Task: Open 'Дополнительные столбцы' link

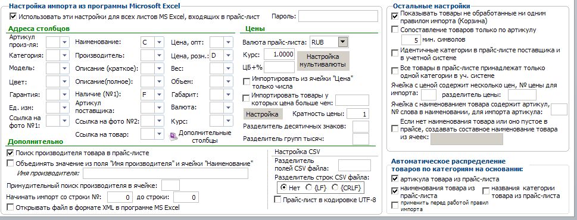Action: pos(205,136)
